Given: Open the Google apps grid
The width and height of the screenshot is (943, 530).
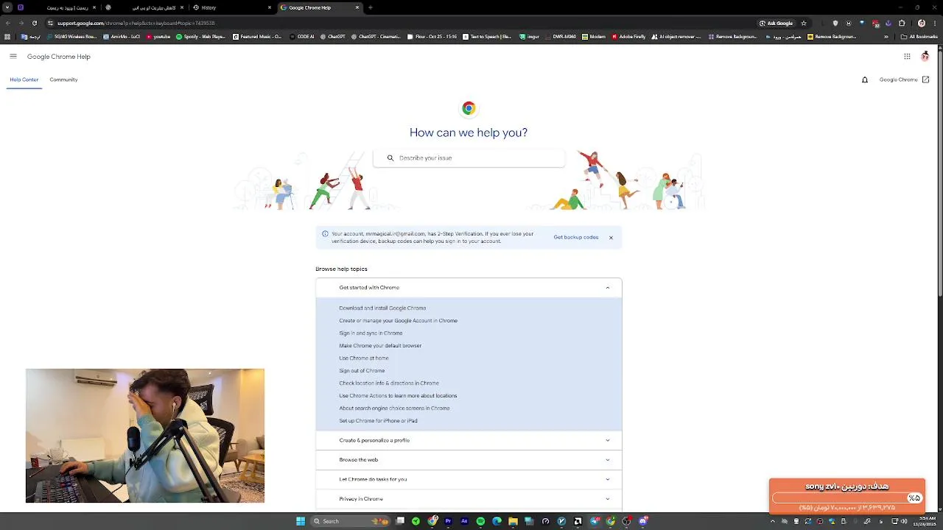Looking at the screenshot, I should (x=907, y=57).
